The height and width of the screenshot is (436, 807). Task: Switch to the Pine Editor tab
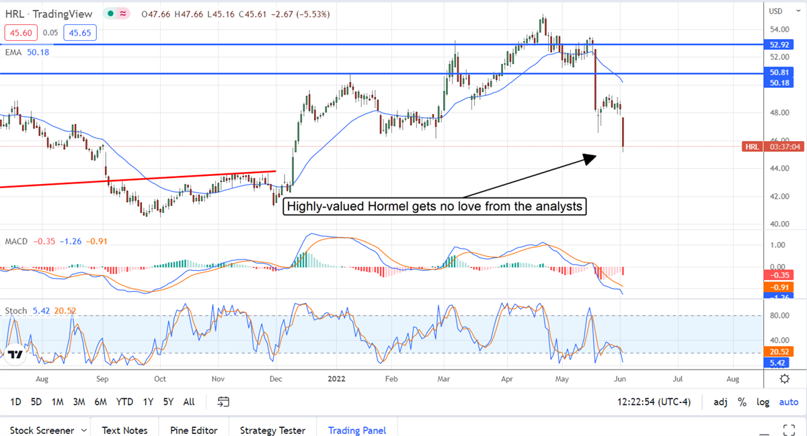click(193, 430)
